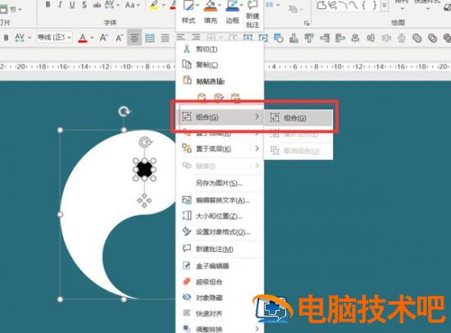Toggle Bold on the quick access toolbar
451x333 pixels.
click(6, 38)
